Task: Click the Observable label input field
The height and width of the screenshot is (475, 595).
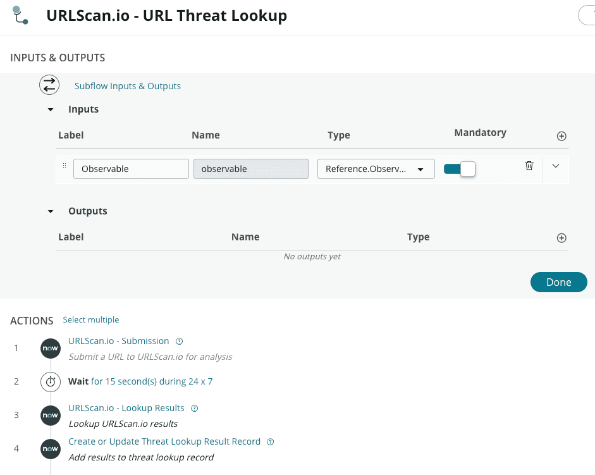Action: [131, 169]
